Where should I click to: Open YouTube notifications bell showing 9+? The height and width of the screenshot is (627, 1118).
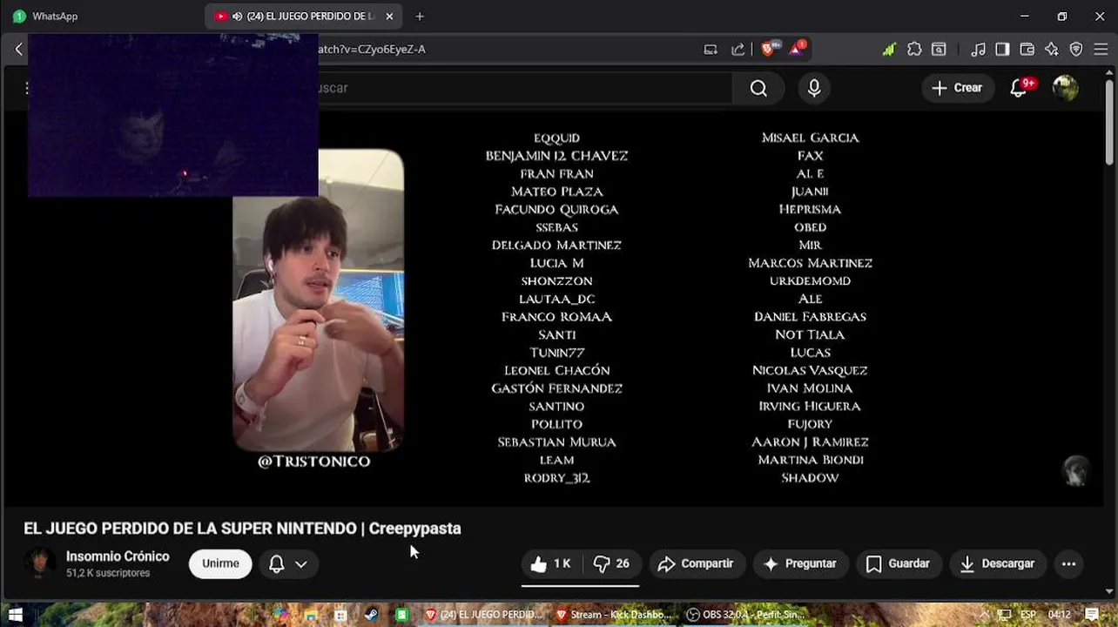point(1018,88)
